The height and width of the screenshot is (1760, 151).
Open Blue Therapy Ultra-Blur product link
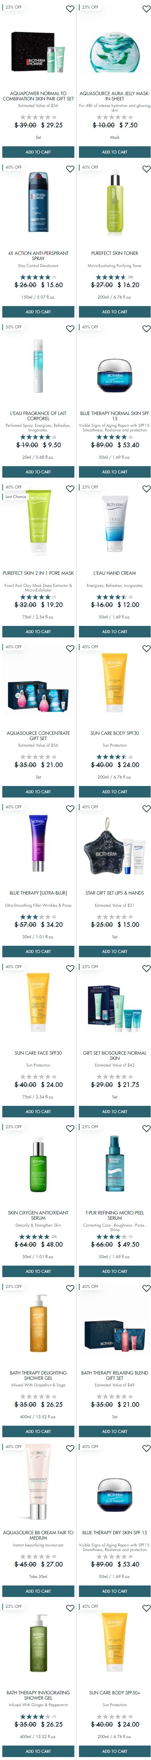pyautogui.click(x=38, y=892)
